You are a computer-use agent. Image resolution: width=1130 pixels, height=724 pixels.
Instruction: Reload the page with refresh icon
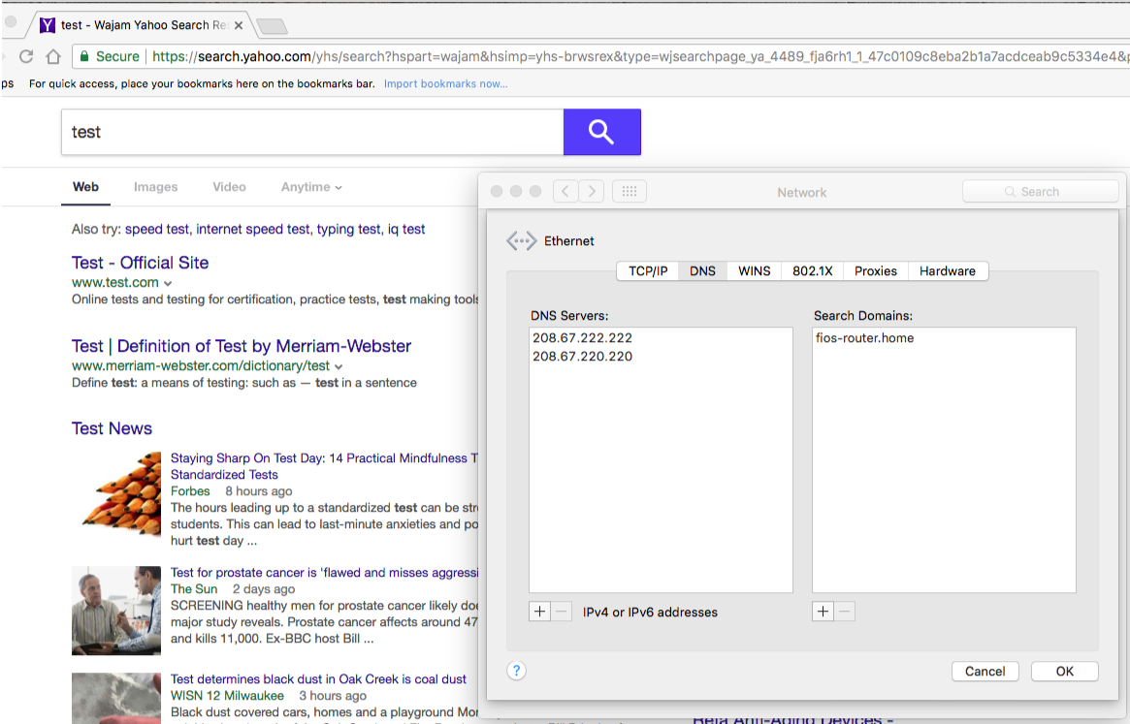(x=26, y=56)
